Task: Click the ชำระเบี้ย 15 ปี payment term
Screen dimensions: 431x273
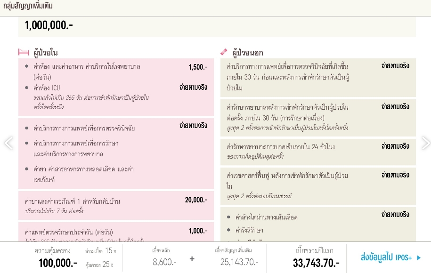Action: [x=100, y=251]
